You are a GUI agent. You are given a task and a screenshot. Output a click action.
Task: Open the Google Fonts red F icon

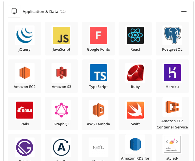pyautogui.click(x=98, y=35)
